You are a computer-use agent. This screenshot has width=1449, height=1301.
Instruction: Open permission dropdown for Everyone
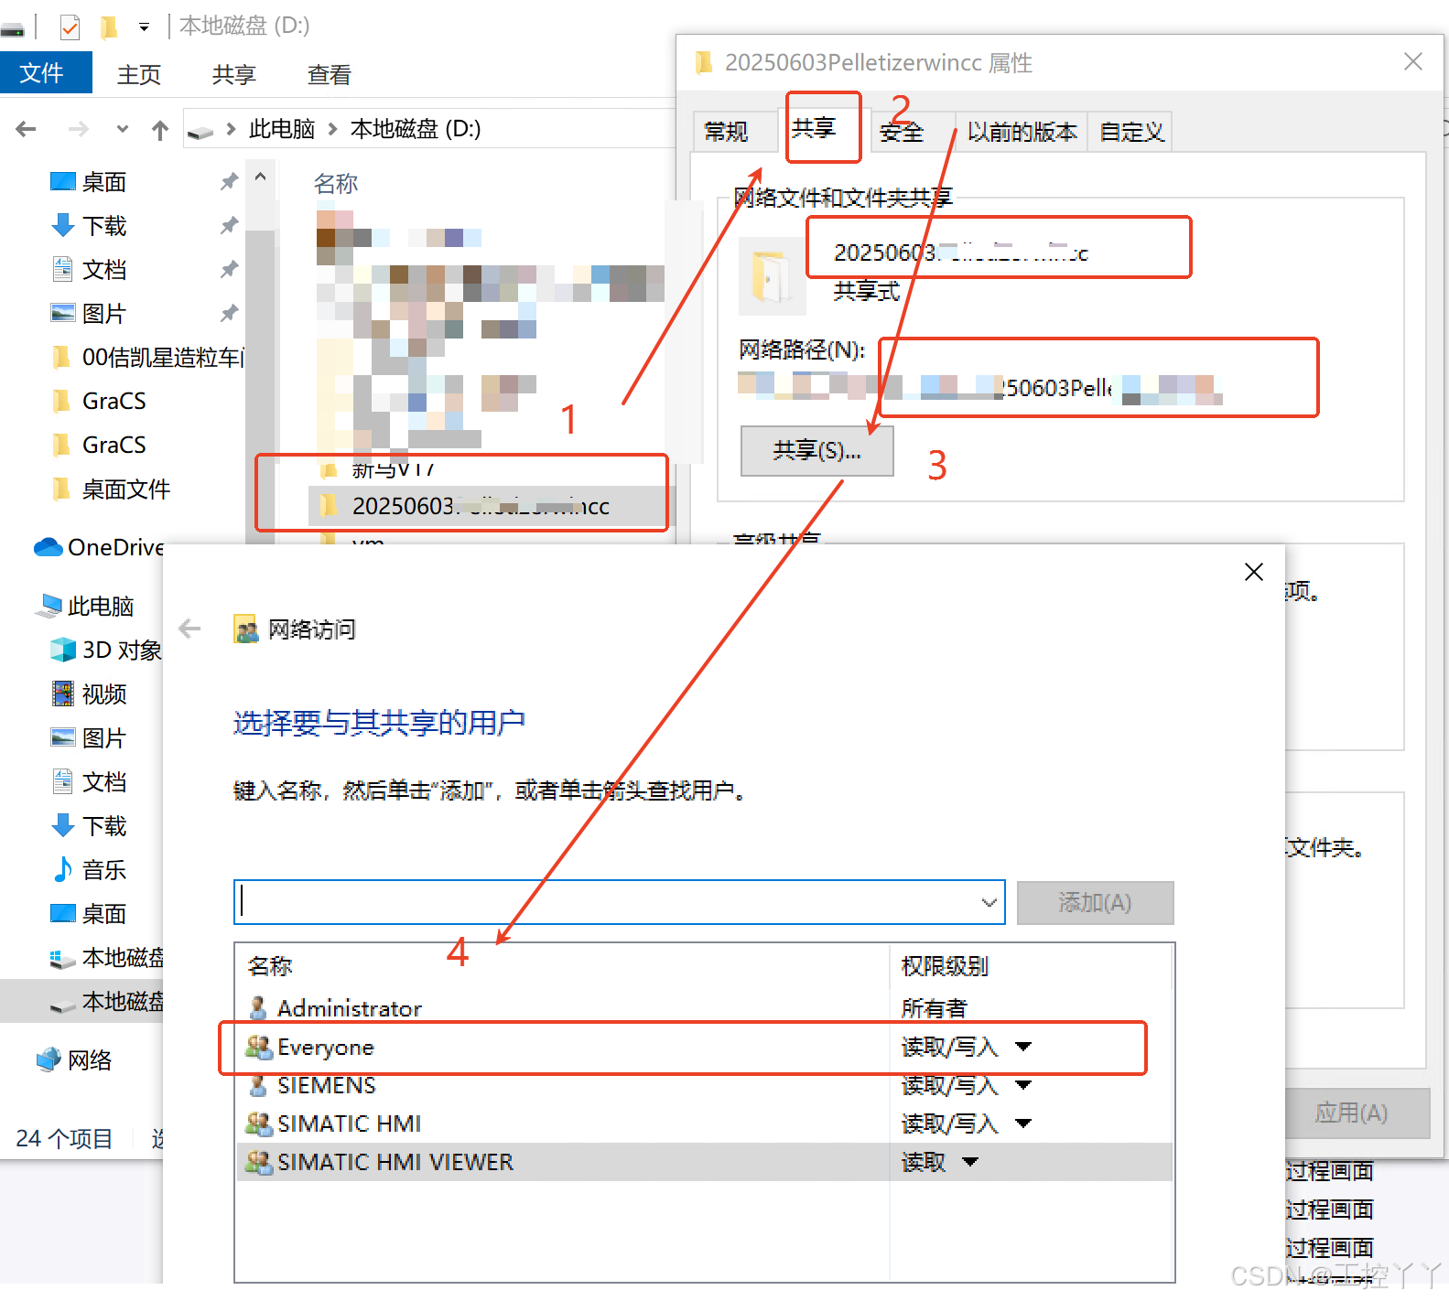[x=1023, y=1047]
